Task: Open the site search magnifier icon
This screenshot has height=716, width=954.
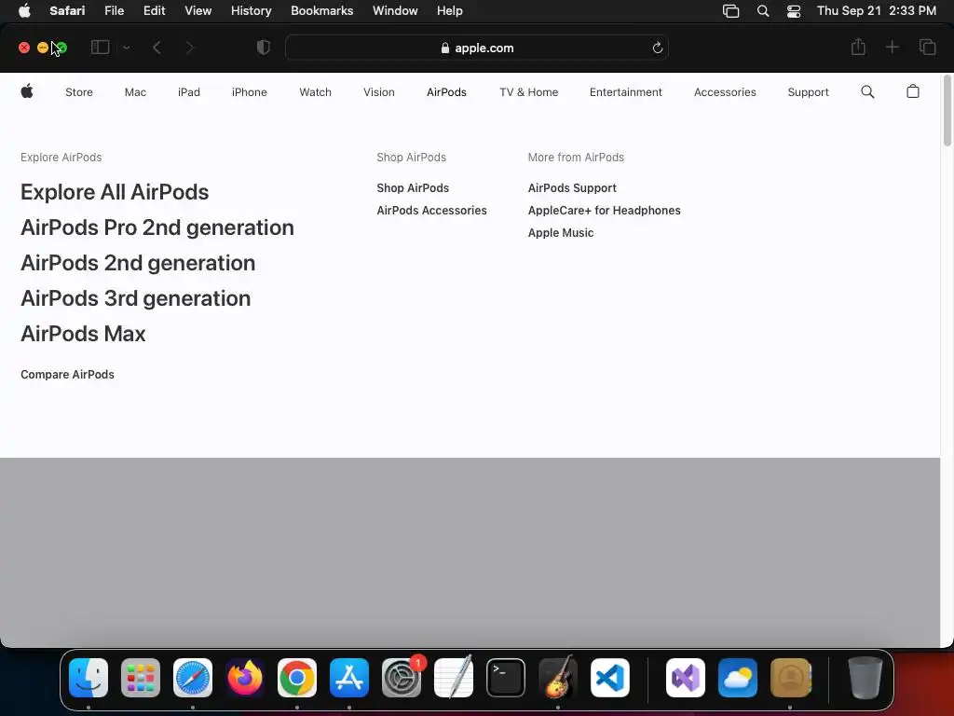Action: click(x=867, y=92)
